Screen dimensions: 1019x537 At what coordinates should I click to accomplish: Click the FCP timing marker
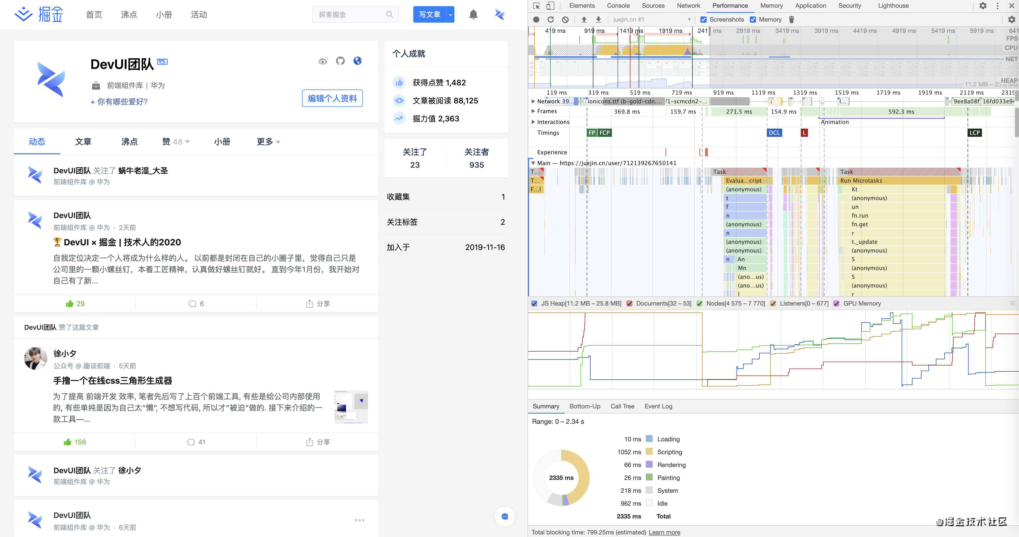pyautogui.click(x=604, y=133)
